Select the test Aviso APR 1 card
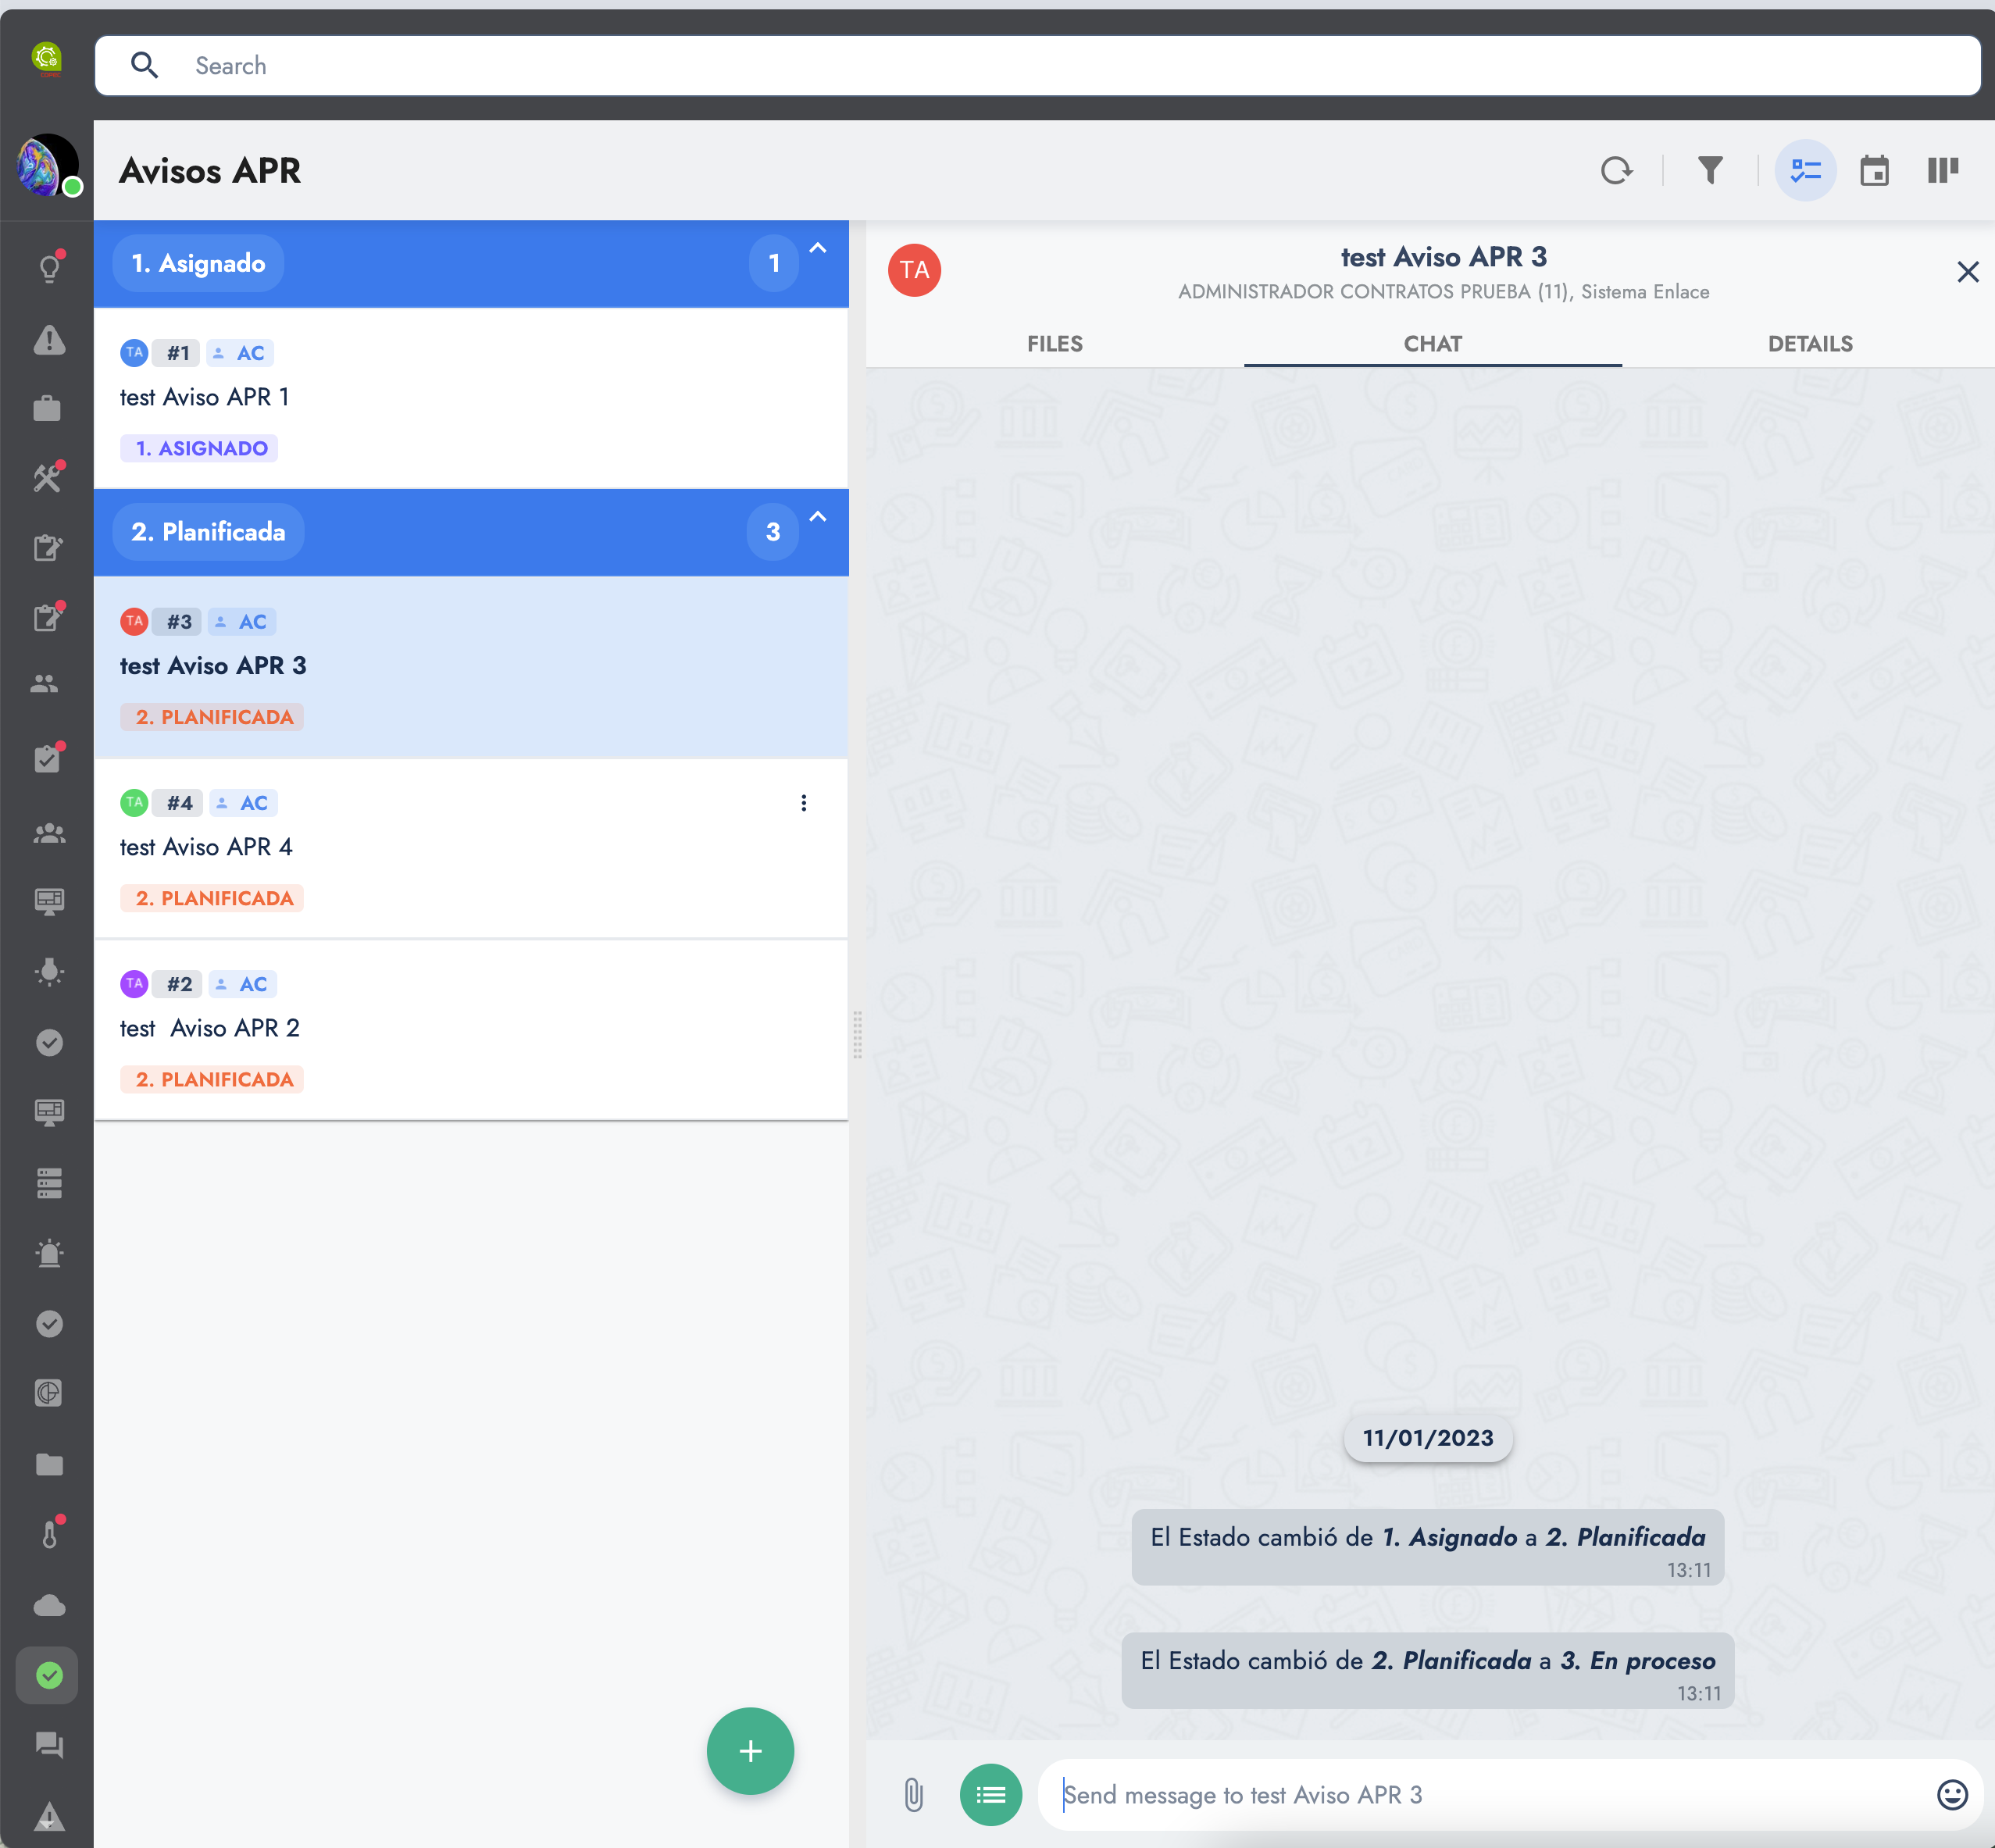 470,398
